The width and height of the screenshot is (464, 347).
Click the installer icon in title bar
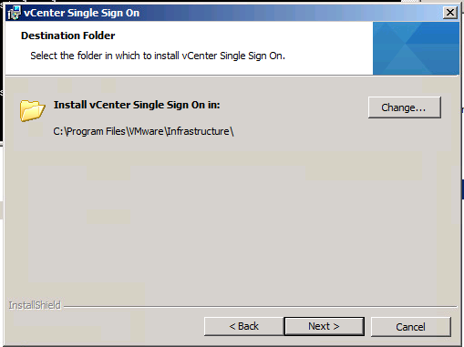14,13
